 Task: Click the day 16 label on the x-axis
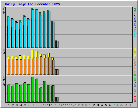tap(69, 105)
